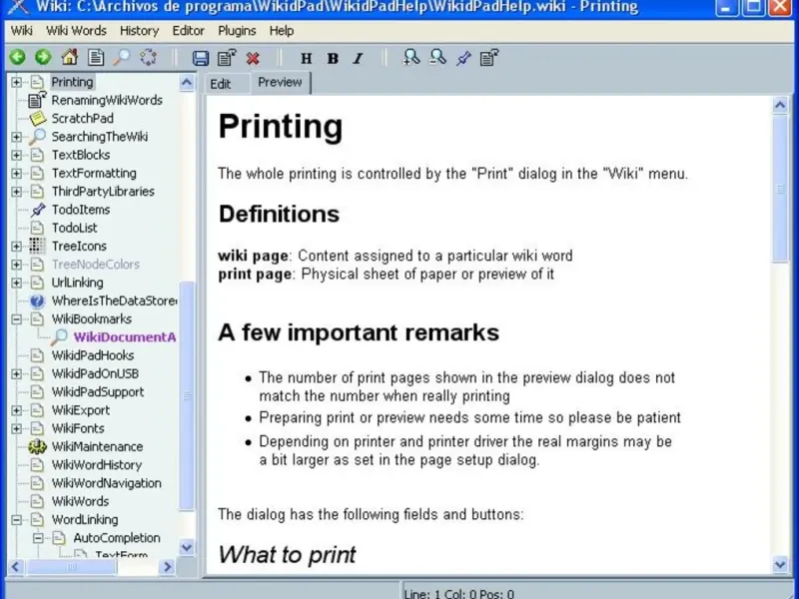Click the green back navigation arrow
Image resolution: width=799 pixels, height=599 pixels.
click(x=17, y=57)
